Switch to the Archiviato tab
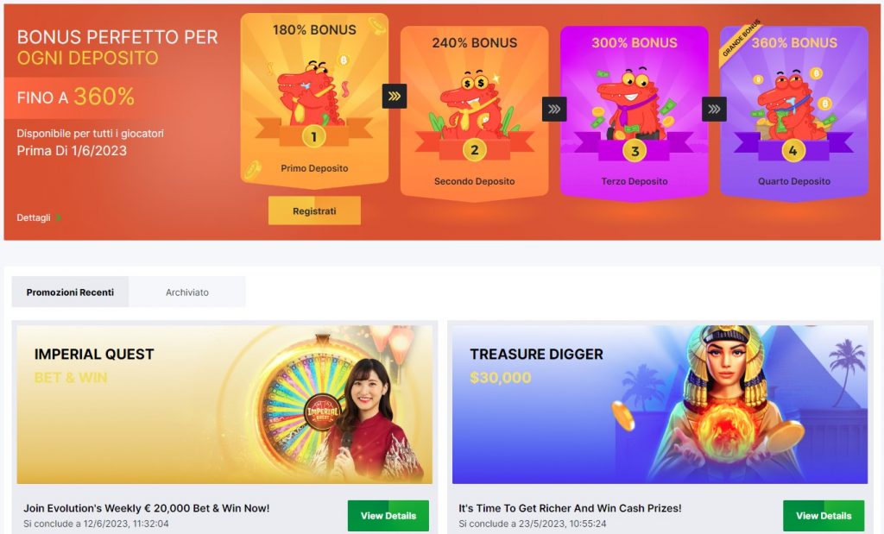 (x=187, y=292)
